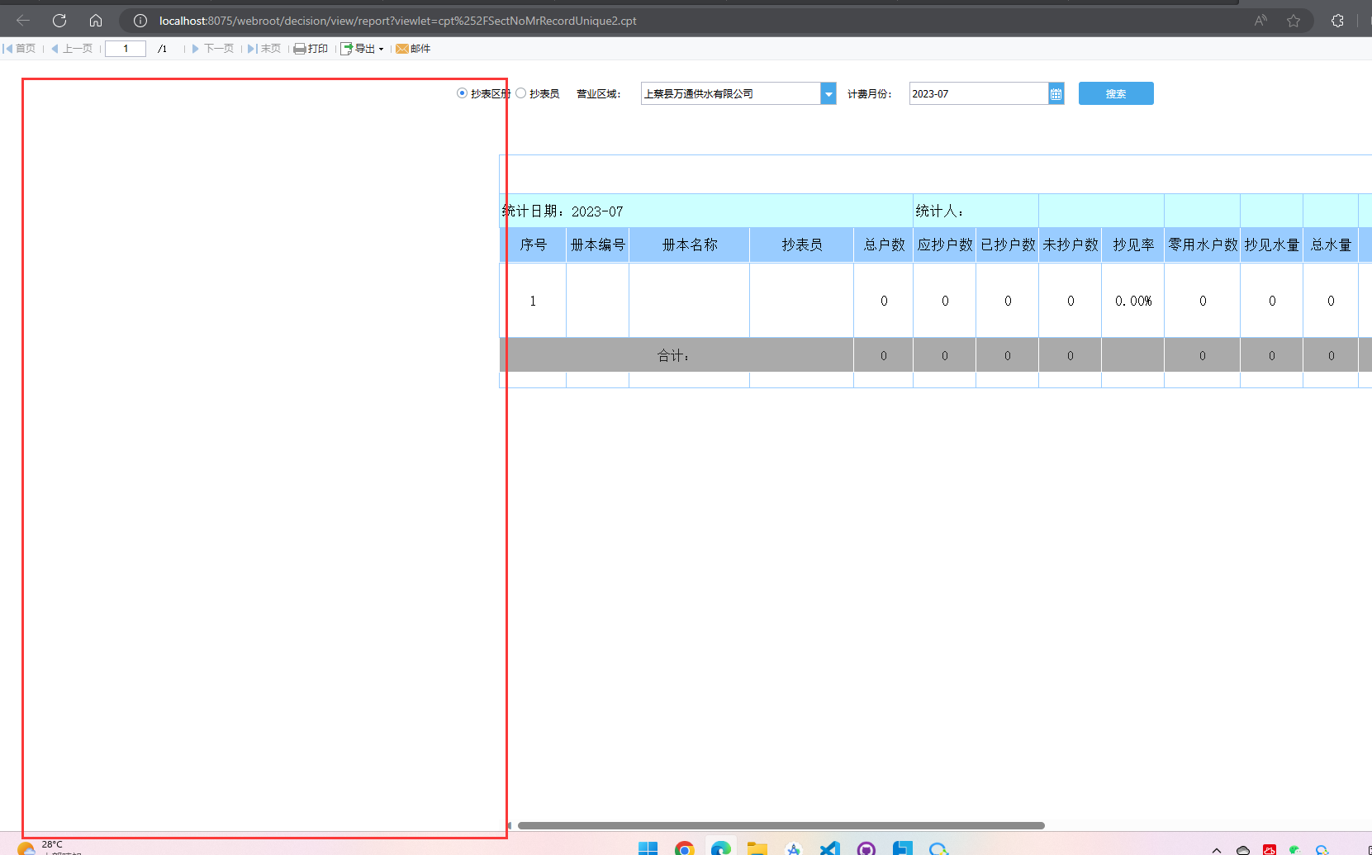Screen dimensions: 1372x855
Task: Open the 导出 export dropdown menu
Action: (363, 49)
